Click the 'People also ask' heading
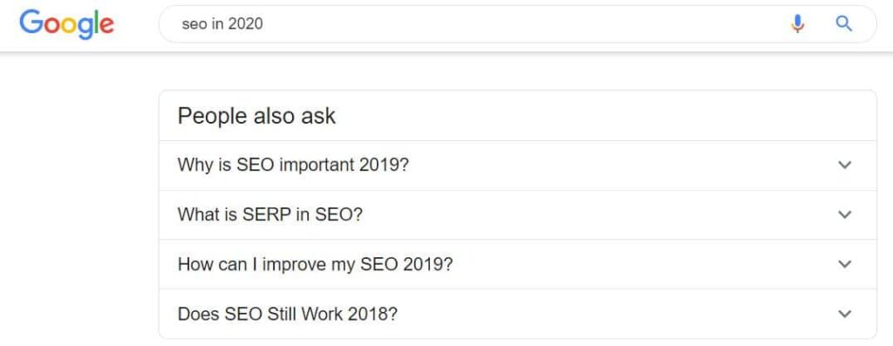 click(x=257, y=116)
